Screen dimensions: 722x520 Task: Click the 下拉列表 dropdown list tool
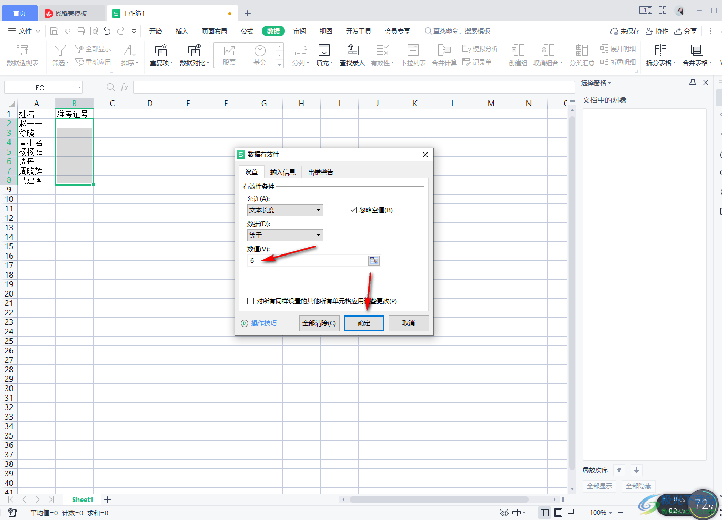(x=413, y=55)
